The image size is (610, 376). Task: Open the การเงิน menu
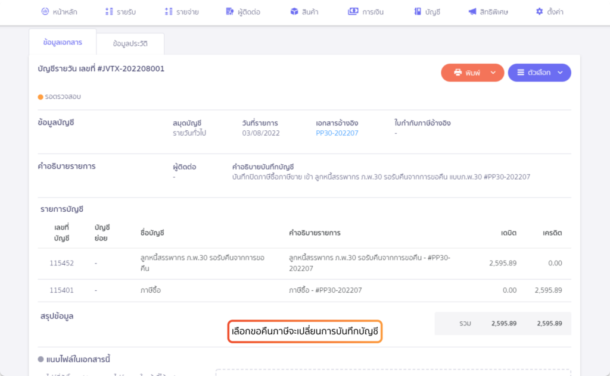click(366, 12)
